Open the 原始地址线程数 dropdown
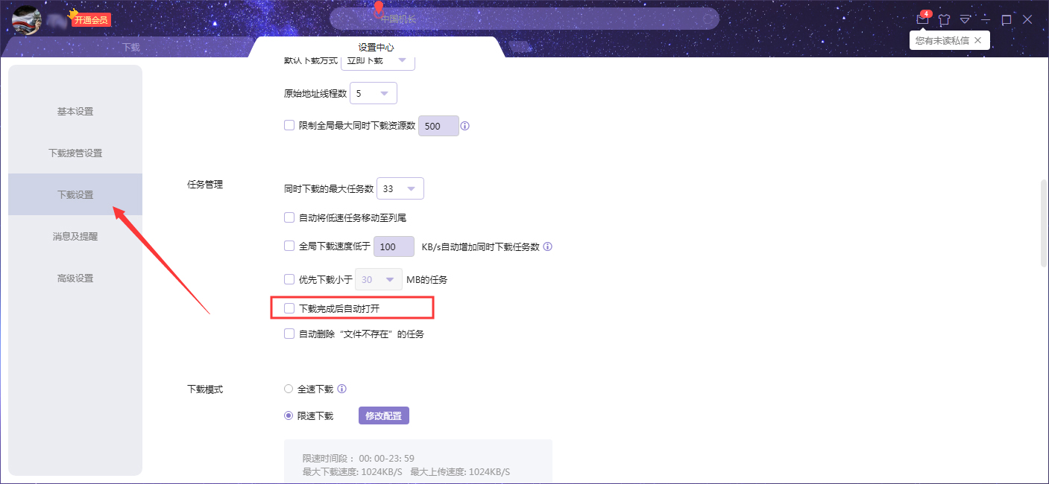 [373, 92]
